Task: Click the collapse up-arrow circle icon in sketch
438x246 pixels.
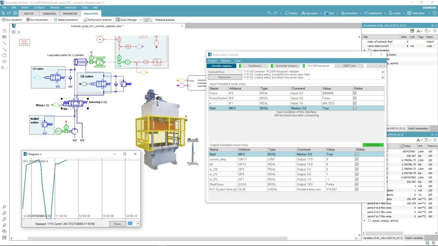Action: [14, 32]
